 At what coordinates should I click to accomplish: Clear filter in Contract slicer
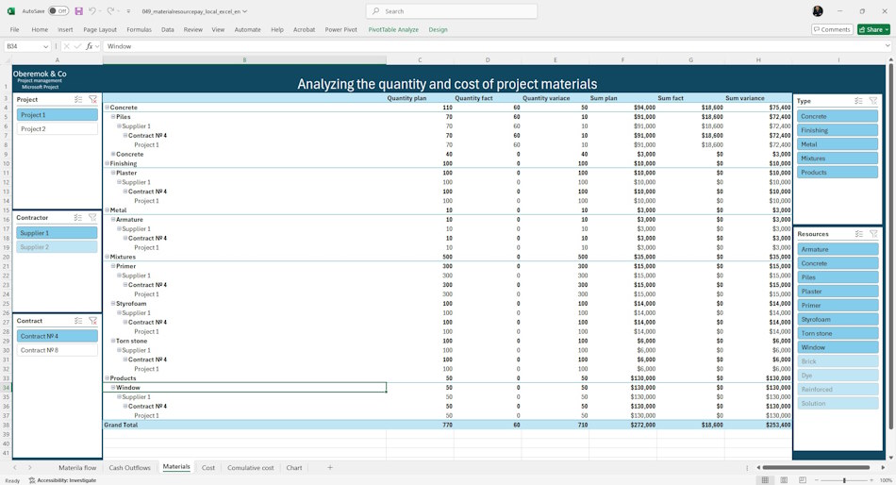pyautogui.click(x=92, y=321)
